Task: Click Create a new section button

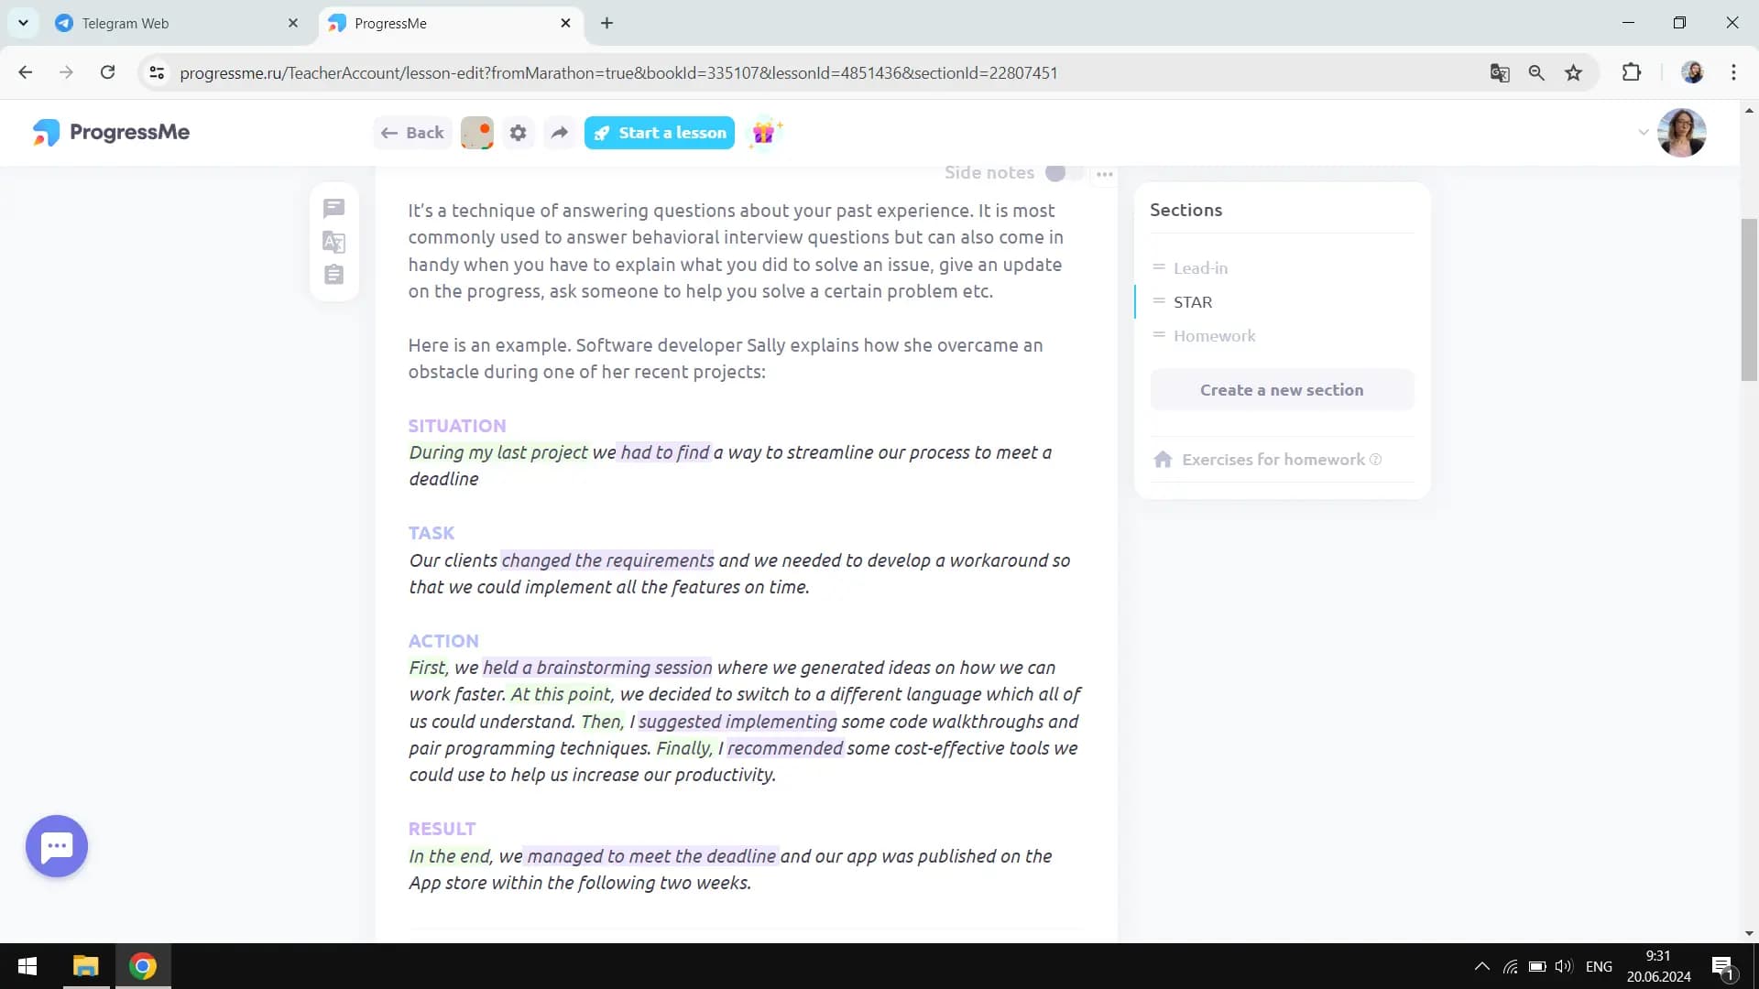Action: pyautogui.click(x=1282, y=390)
